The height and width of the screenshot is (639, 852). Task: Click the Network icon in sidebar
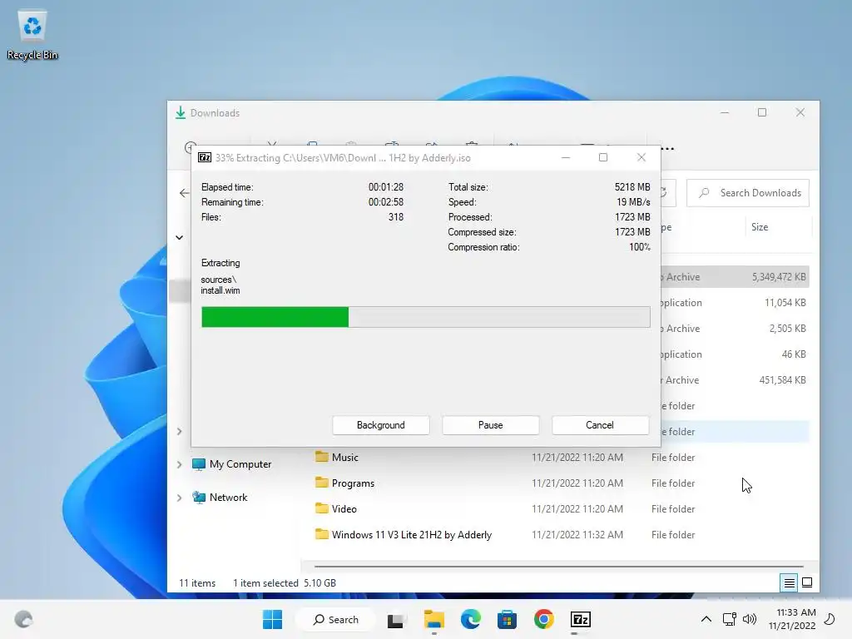pyautogui.click(x=199, y=498)
